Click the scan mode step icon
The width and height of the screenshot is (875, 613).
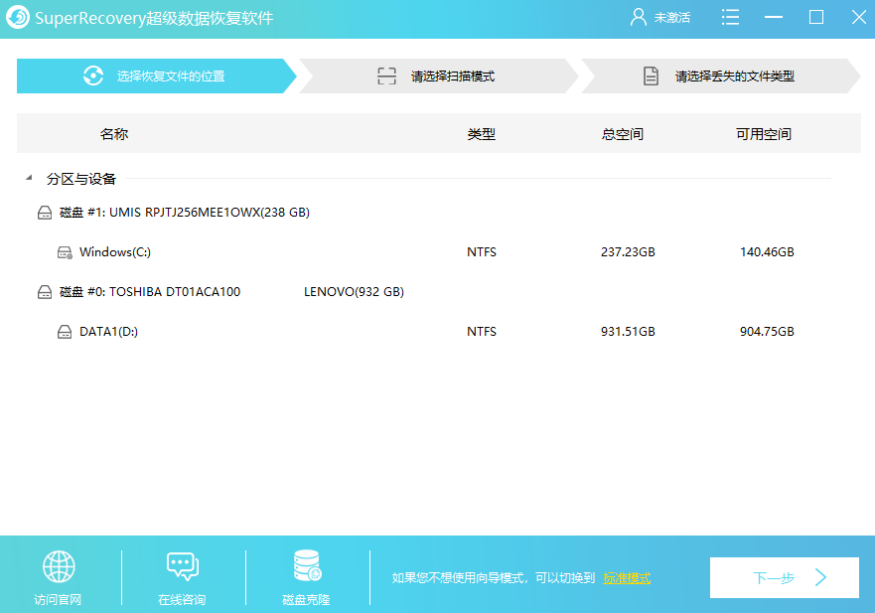(387, 75)
